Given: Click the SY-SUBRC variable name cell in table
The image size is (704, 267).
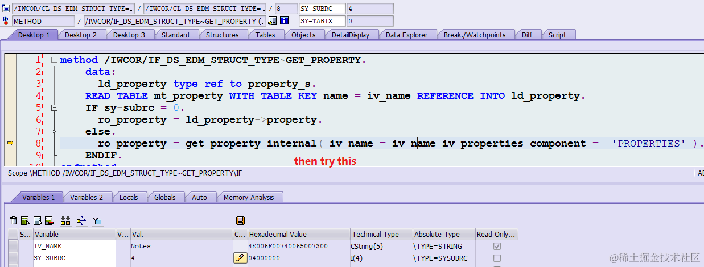Looking at the screenshot, I should pos(75,258).
